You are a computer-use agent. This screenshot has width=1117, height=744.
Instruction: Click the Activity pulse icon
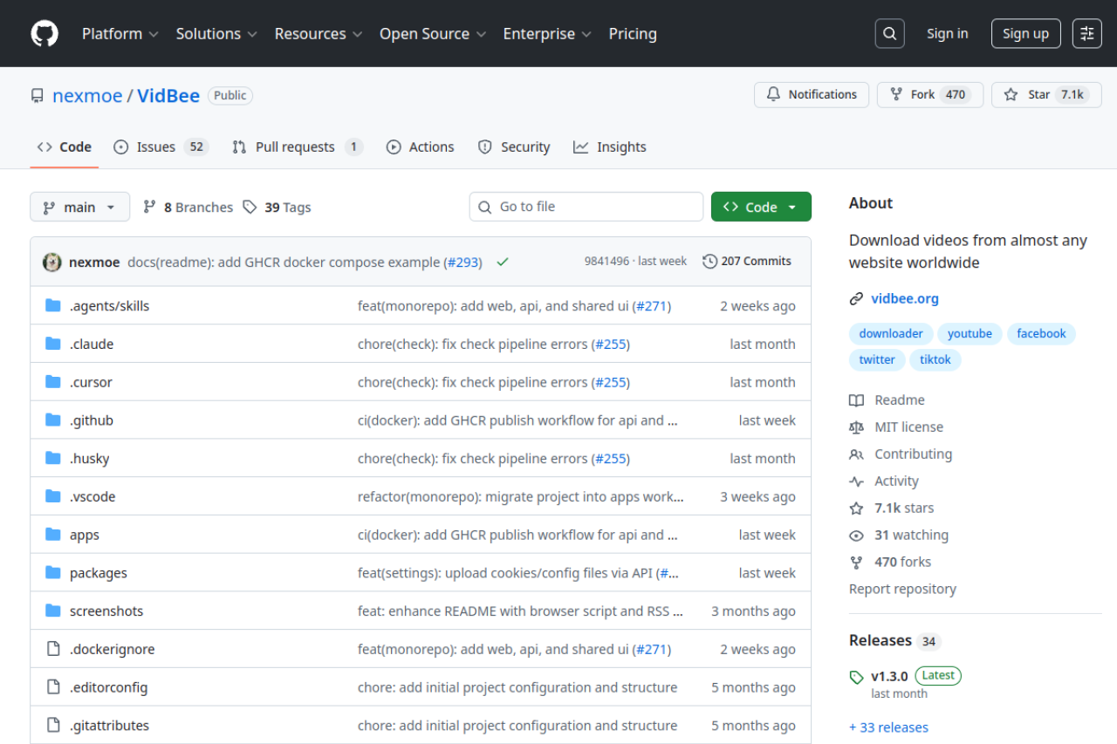tap(856, 481)
